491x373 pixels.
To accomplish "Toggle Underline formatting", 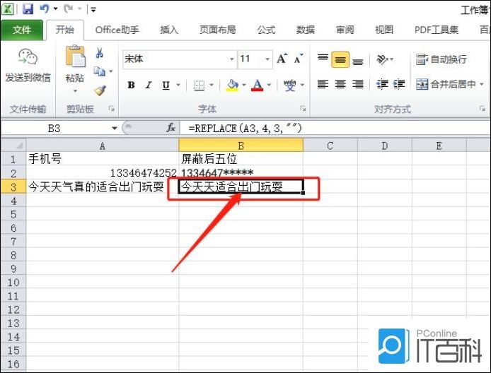I will pos(166,85).
